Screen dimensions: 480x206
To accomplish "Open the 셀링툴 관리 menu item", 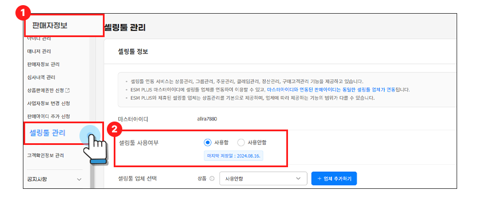I will 47,133.
